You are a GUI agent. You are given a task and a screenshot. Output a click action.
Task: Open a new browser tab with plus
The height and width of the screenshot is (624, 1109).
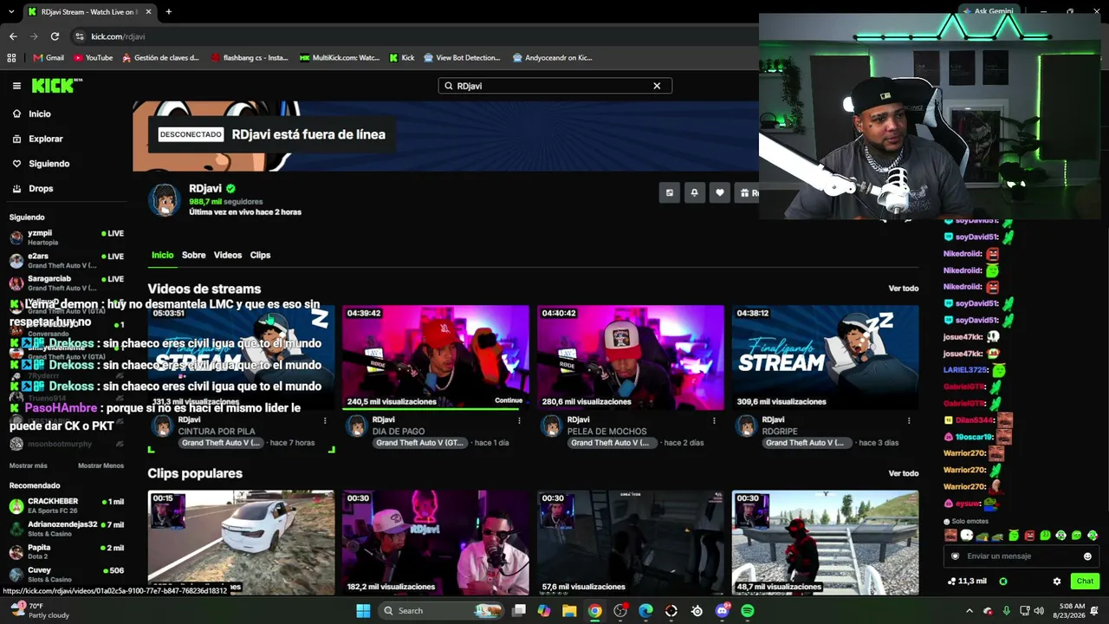[x=168, y=12]
